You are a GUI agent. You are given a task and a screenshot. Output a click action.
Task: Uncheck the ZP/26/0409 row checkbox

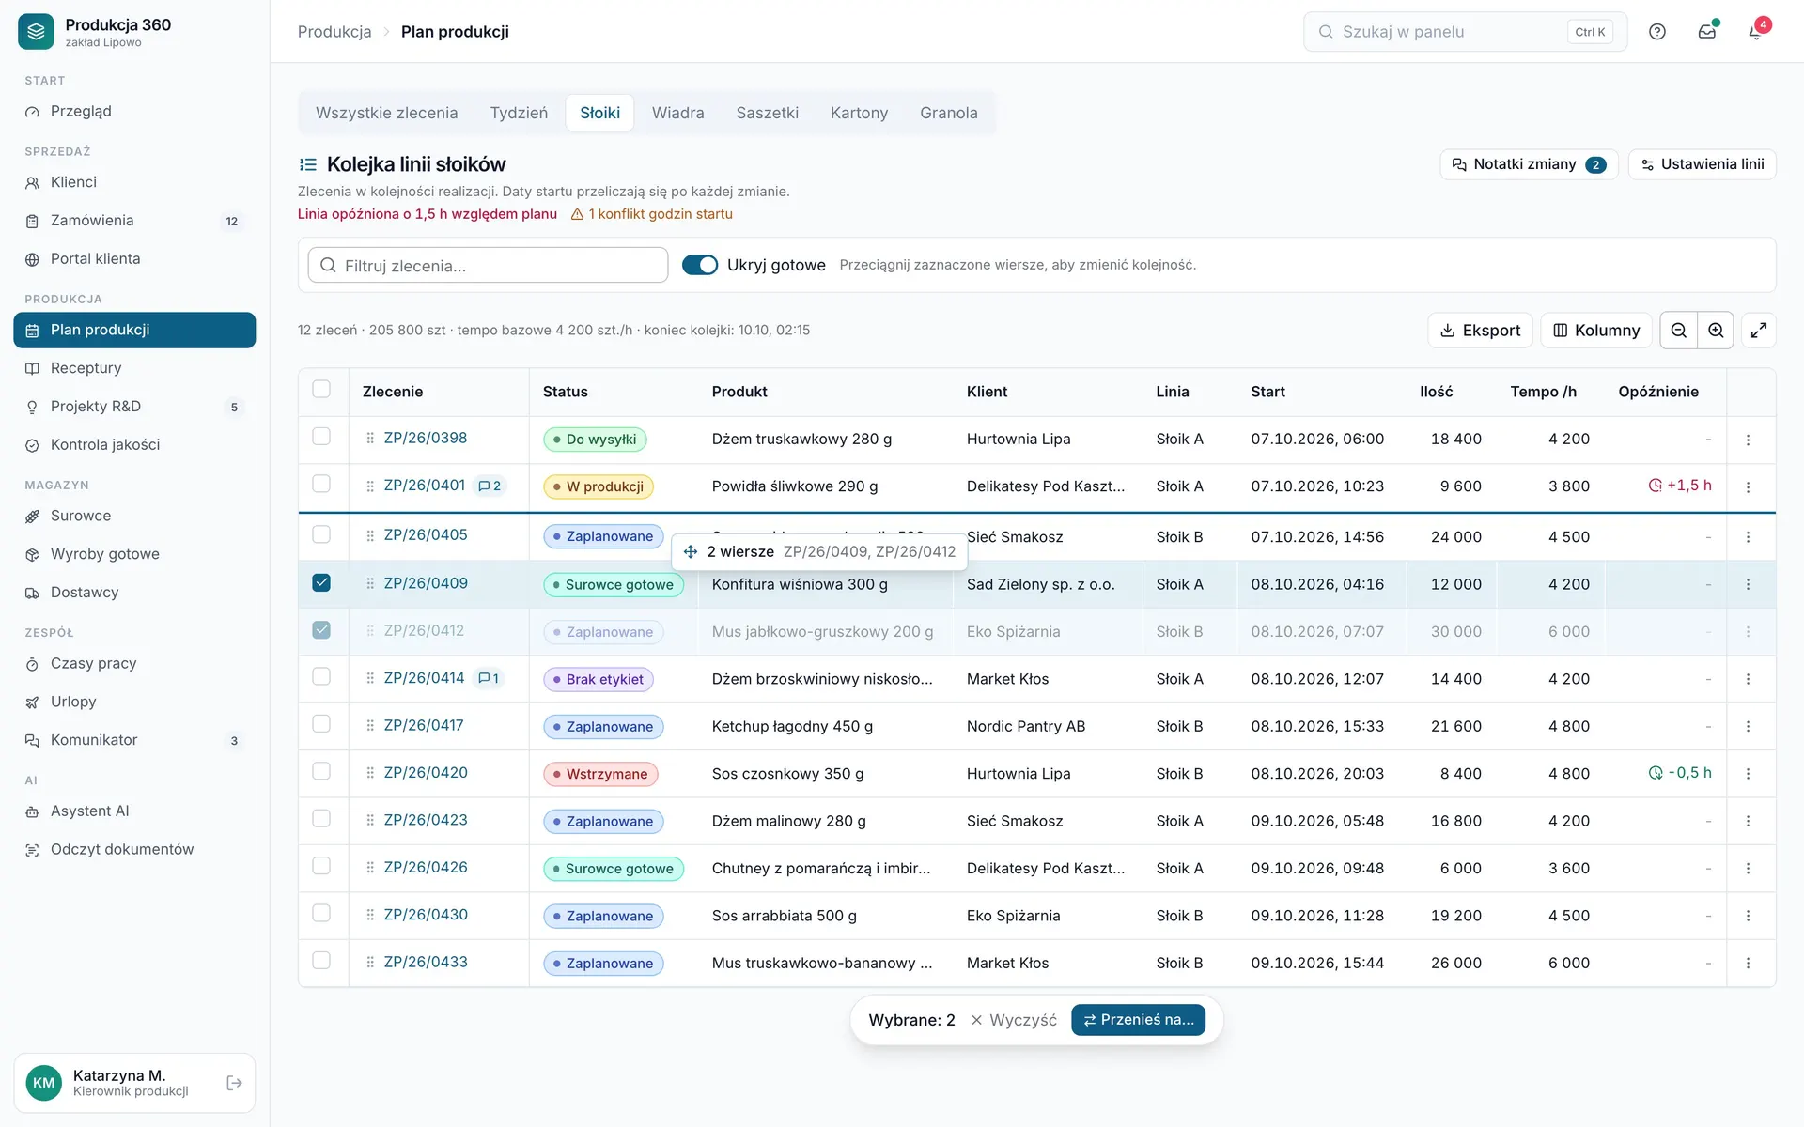(321, 582)
